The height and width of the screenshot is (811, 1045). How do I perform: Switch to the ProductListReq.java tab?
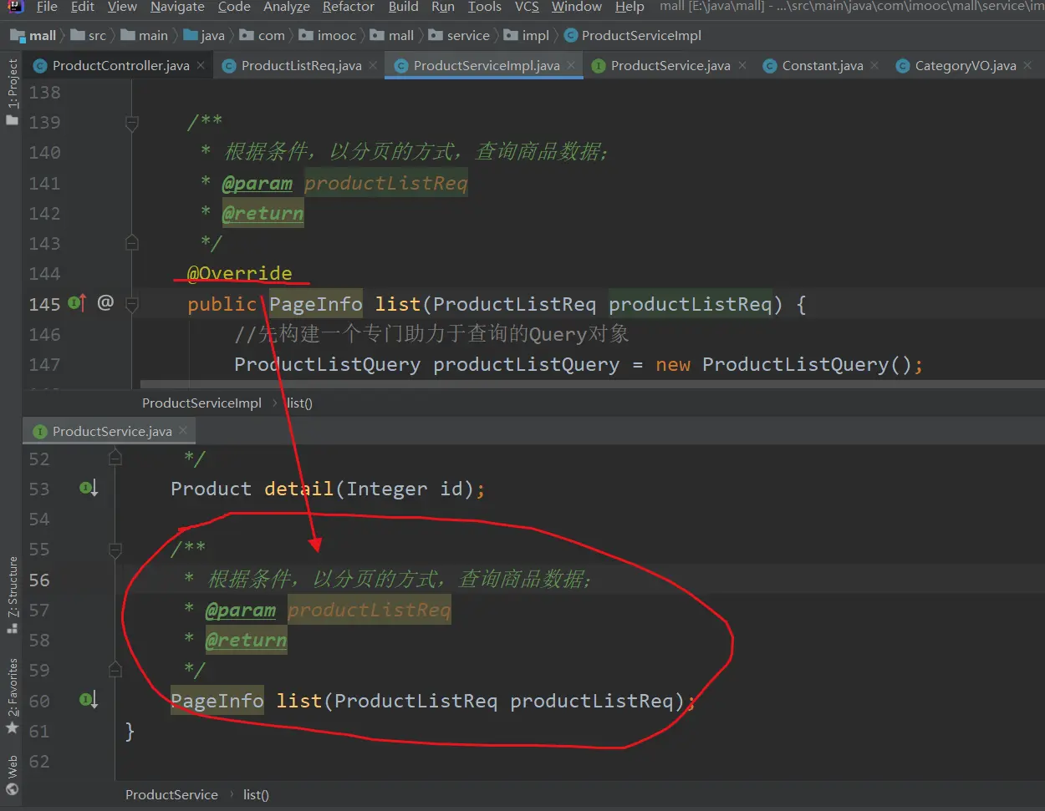[301, 65]
